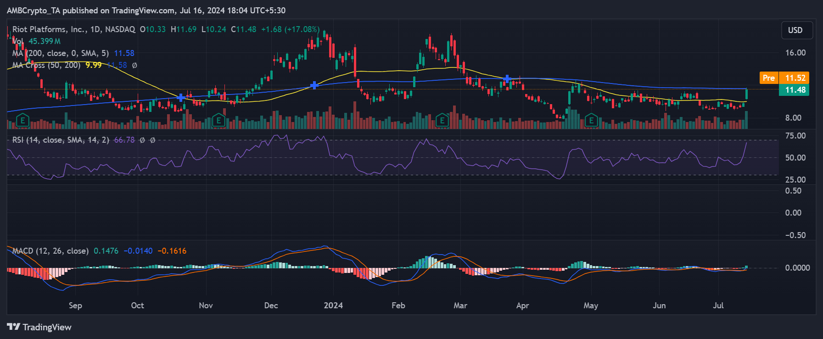
Task: Click the earnings E marker near May
Action: [x=591, y=121]
